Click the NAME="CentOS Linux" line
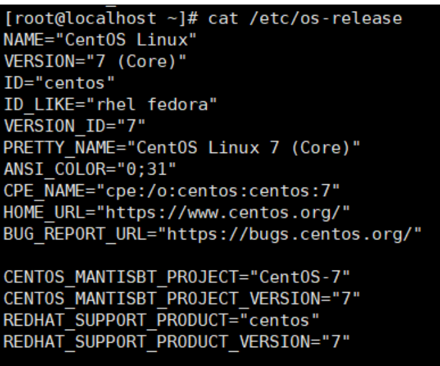The image size is (440, 366). (x=100, y=40)
